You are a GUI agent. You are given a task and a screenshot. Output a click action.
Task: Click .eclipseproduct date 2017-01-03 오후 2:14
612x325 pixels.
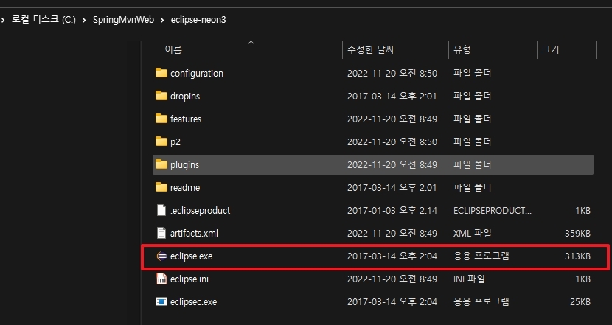click(392, 211)
